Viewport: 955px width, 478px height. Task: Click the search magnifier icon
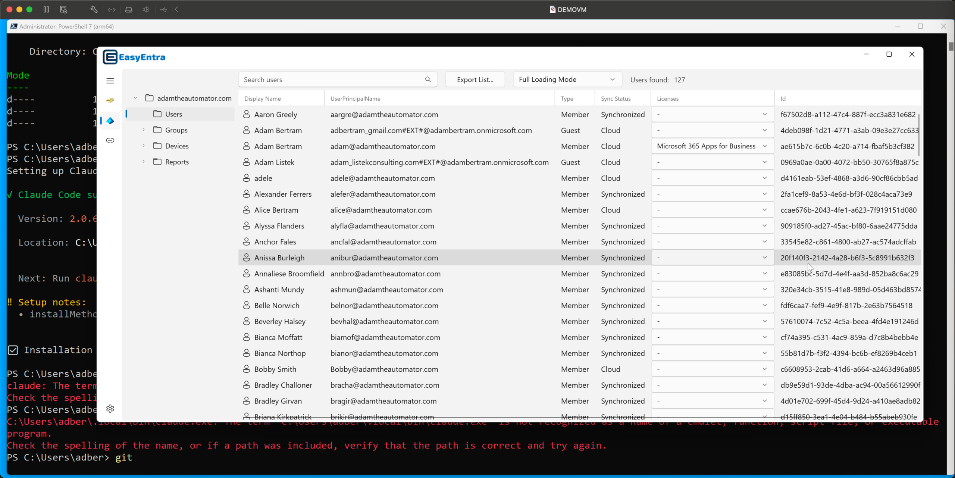(428, 79)
